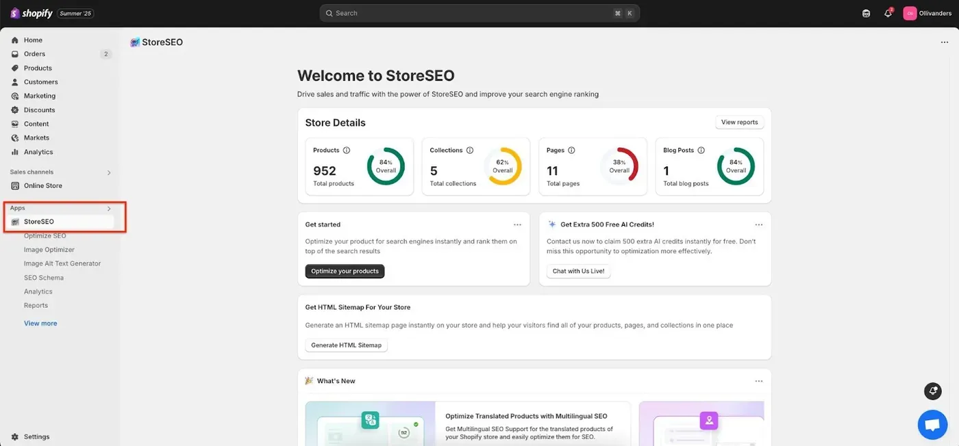Click the info icon next to Pages
959x446 pixels.
click(571, 150)
